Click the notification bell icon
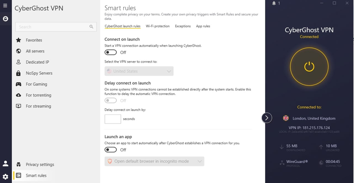Viewport: 354px width, 183px height. (x=274, y=3)
